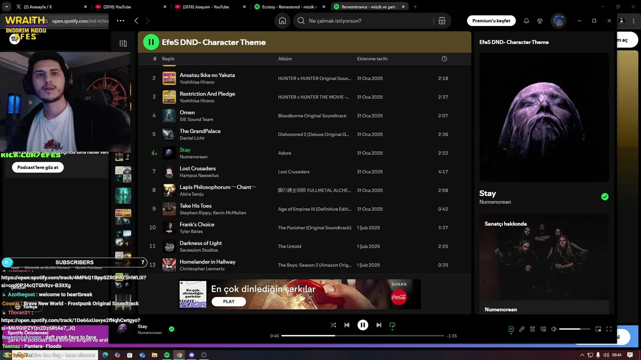Click the PLAY button in the ad banner
641x360 pixels.
tap(229, 301)
